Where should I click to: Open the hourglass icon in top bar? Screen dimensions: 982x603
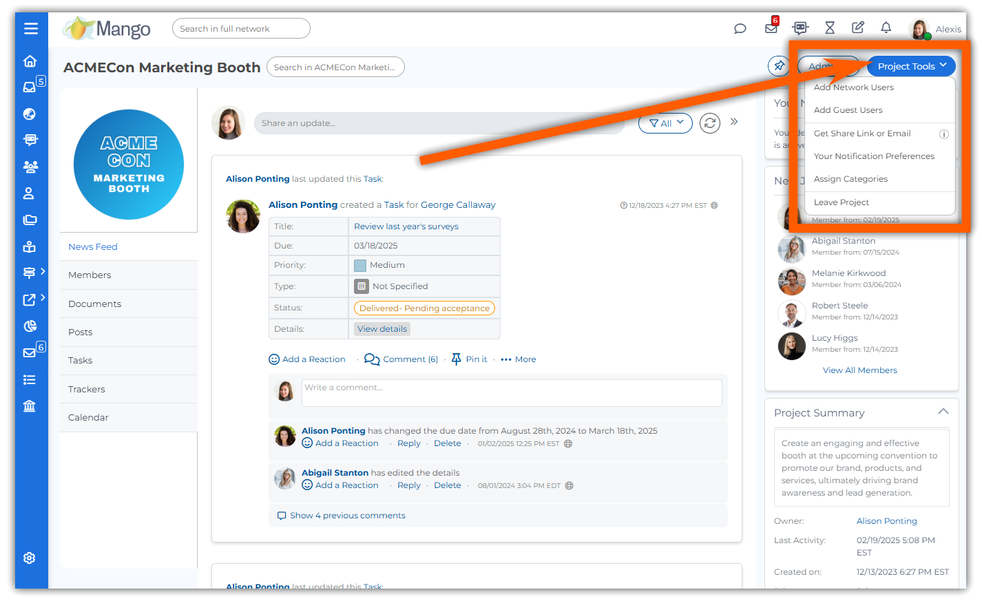[x=830, y=28]
